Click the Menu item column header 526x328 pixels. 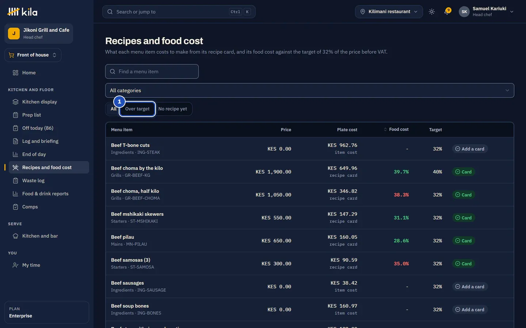(122, 130)
